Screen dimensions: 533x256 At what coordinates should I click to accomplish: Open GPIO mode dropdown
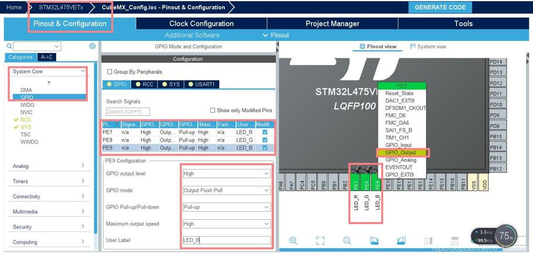[227, 190]
